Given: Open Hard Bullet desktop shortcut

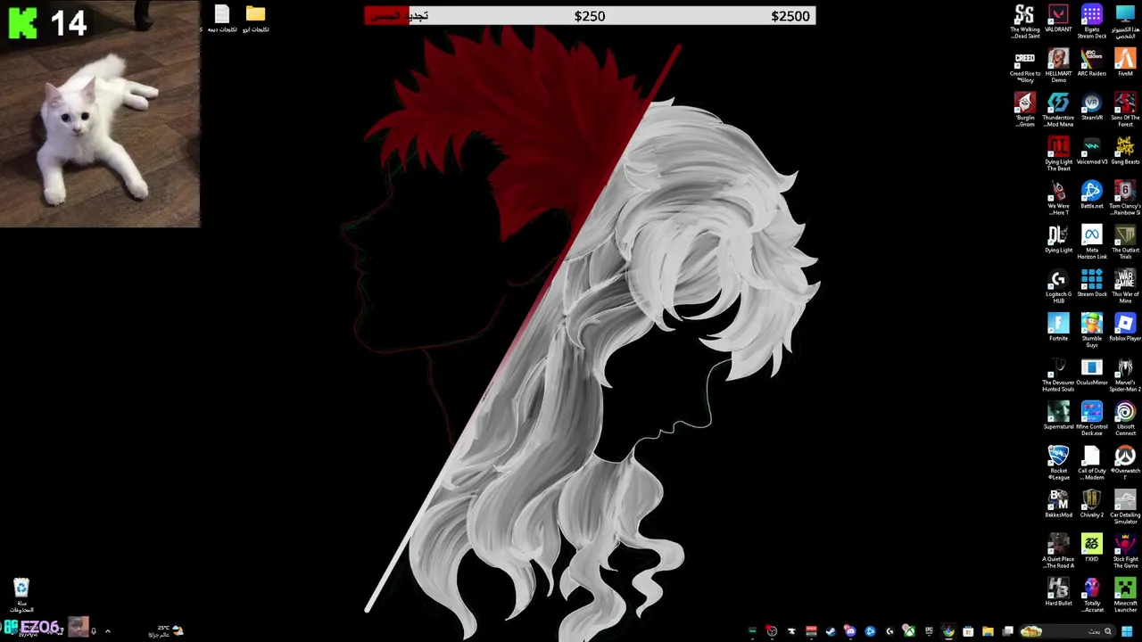Looking at the screenshot, I should coord(1058,592).
